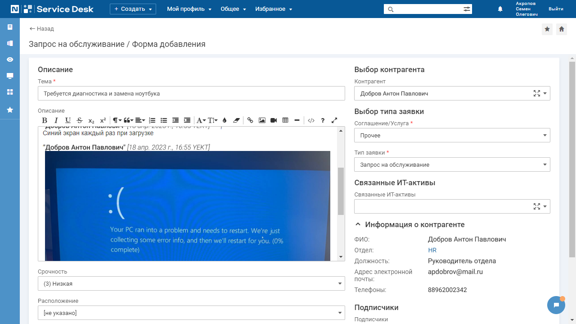Apply subscript formatting

91,120
